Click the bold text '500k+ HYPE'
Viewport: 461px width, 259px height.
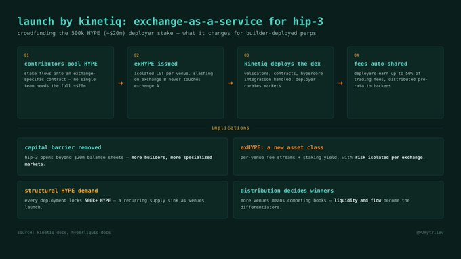98,200
